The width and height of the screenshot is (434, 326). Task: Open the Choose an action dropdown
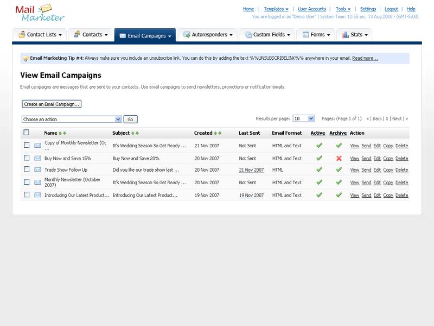pos(72,119)
